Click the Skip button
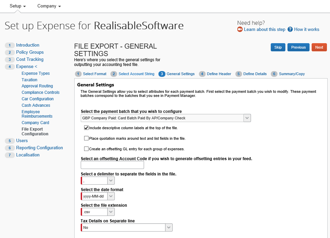The image size is (330, 238). point(278,47)
